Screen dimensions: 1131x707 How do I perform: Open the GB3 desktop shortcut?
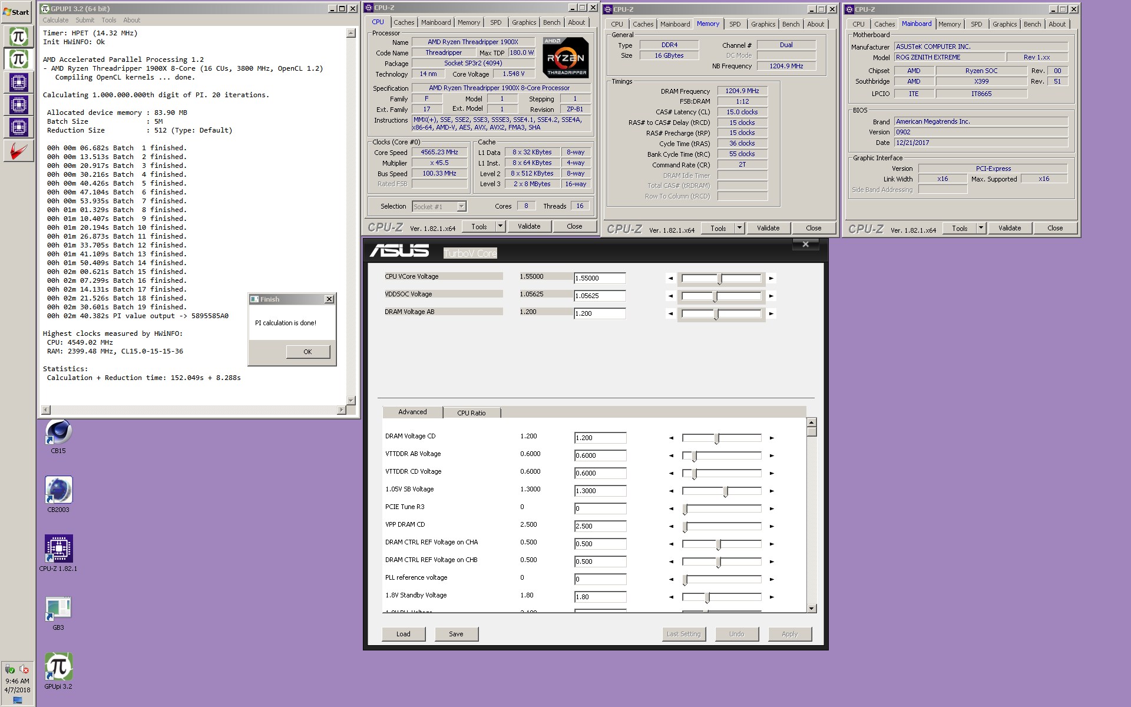click(58, 613)
